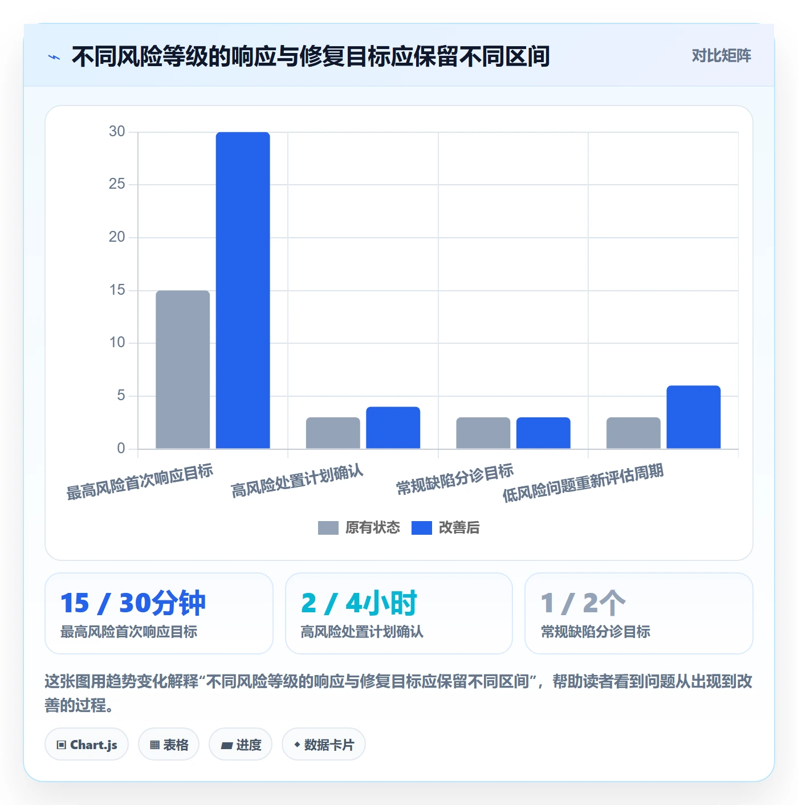Click the 最高风险首次响应目标 x-axis label

point(140,482)
